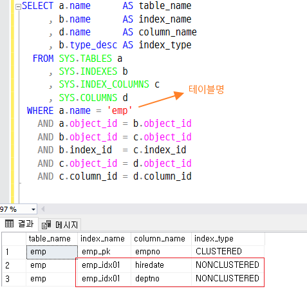The width and height of the screenshot is (307, 291).
Task: Switch to the 메시지 messages tab
Action: tap(60, 225)
